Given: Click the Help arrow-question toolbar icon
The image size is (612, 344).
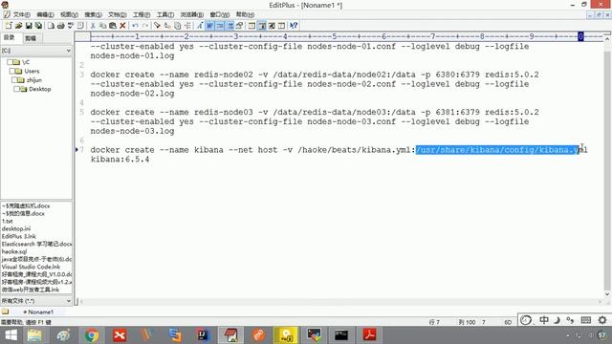Looking at the screenshot, I should pos(294,26).
